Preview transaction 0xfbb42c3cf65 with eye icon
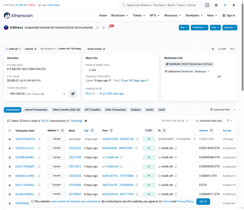The image size is (244, 210). 10,176
